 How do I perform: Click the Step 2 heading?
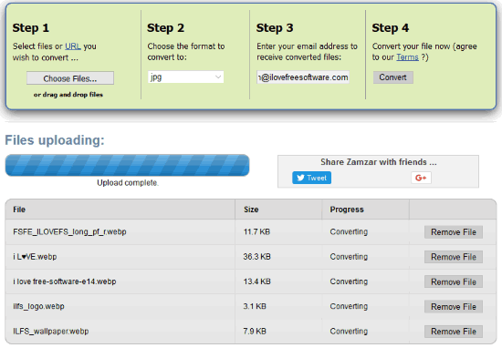[165, 28]
